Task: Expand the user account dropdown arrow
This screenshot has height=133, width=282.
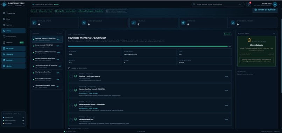Action: pyautogui.click(x=279, y=5)
